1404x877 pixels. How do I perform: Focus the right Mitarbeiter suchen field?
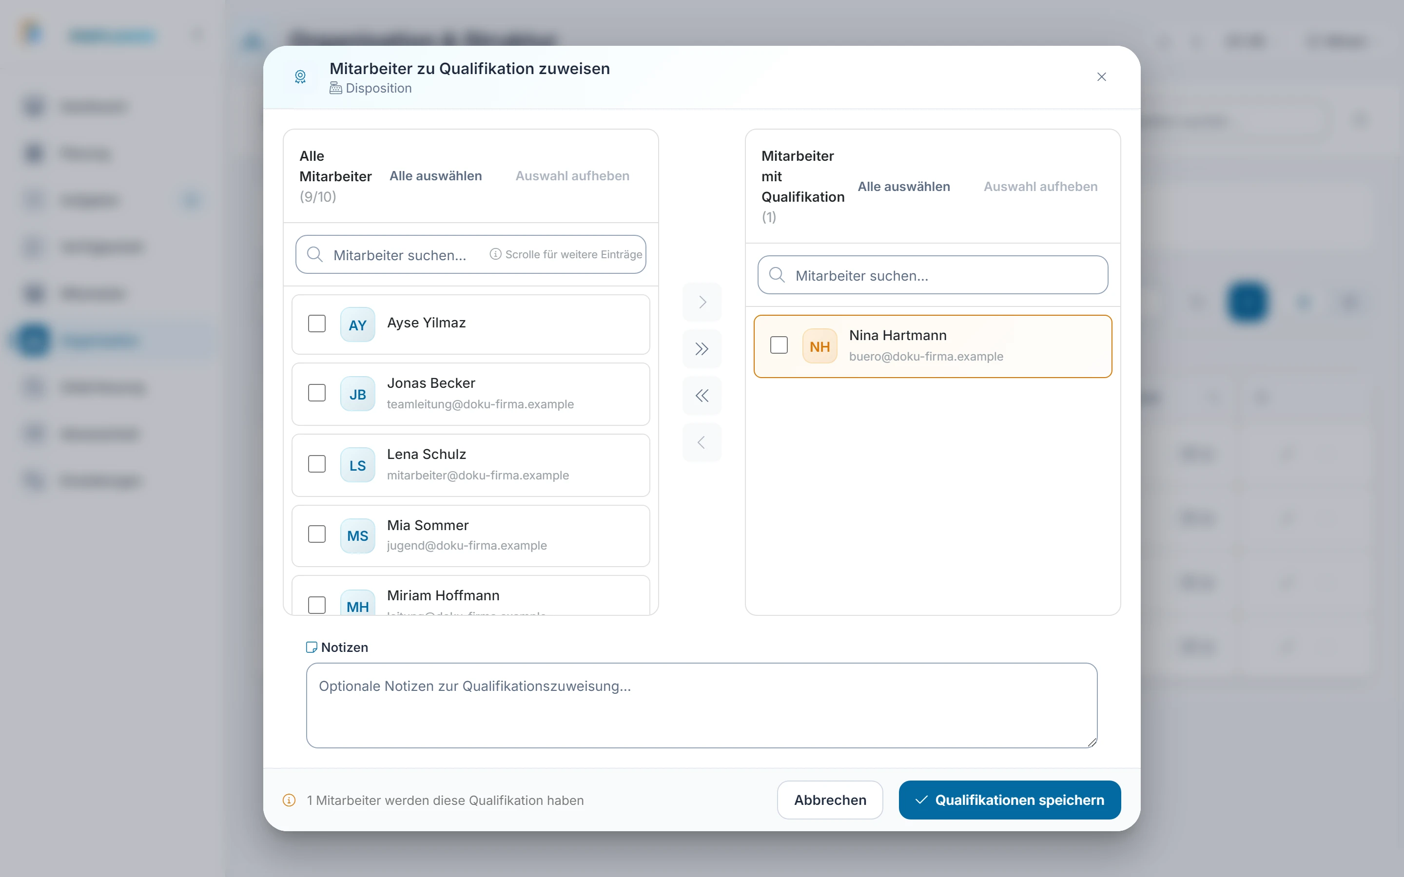933,275
